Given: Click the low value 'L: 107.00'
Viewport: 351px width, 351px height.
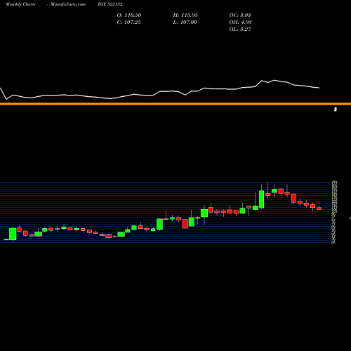Looking at the screenshot, I should [185, 22].
